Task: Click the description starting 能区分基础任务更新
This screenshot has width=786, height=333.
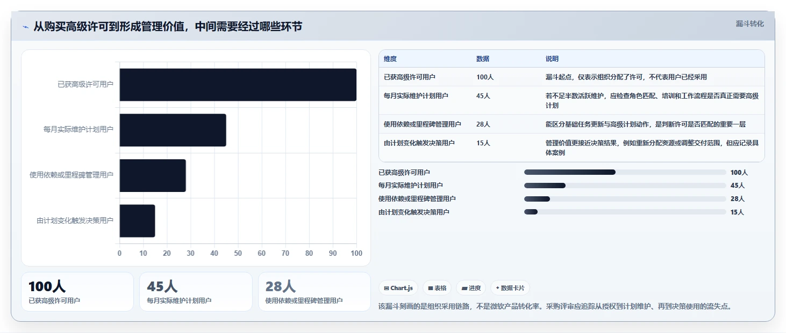Action: point(646,124)
